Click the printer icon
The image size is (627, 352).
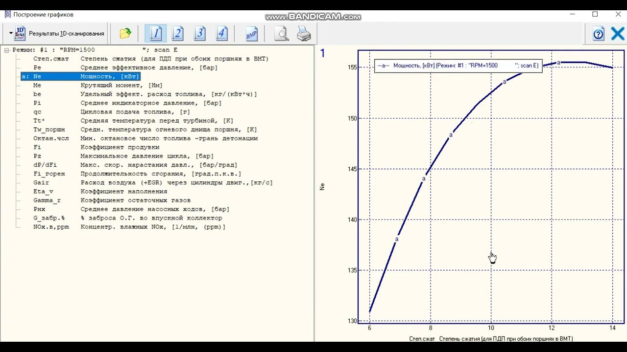[x=304, y=34]
